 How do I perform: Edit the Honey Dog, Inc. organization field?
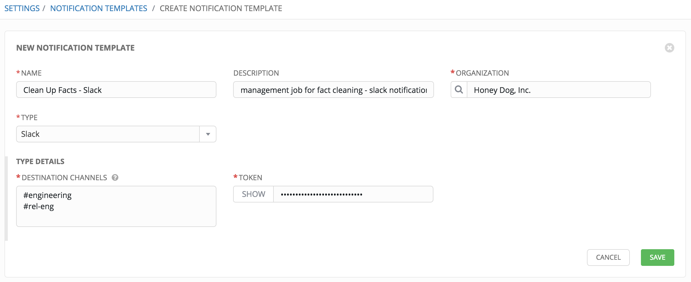(559, 90)
